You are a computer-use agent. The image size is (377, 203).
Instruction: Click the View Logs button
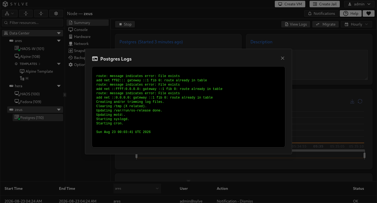click(296, 24)
